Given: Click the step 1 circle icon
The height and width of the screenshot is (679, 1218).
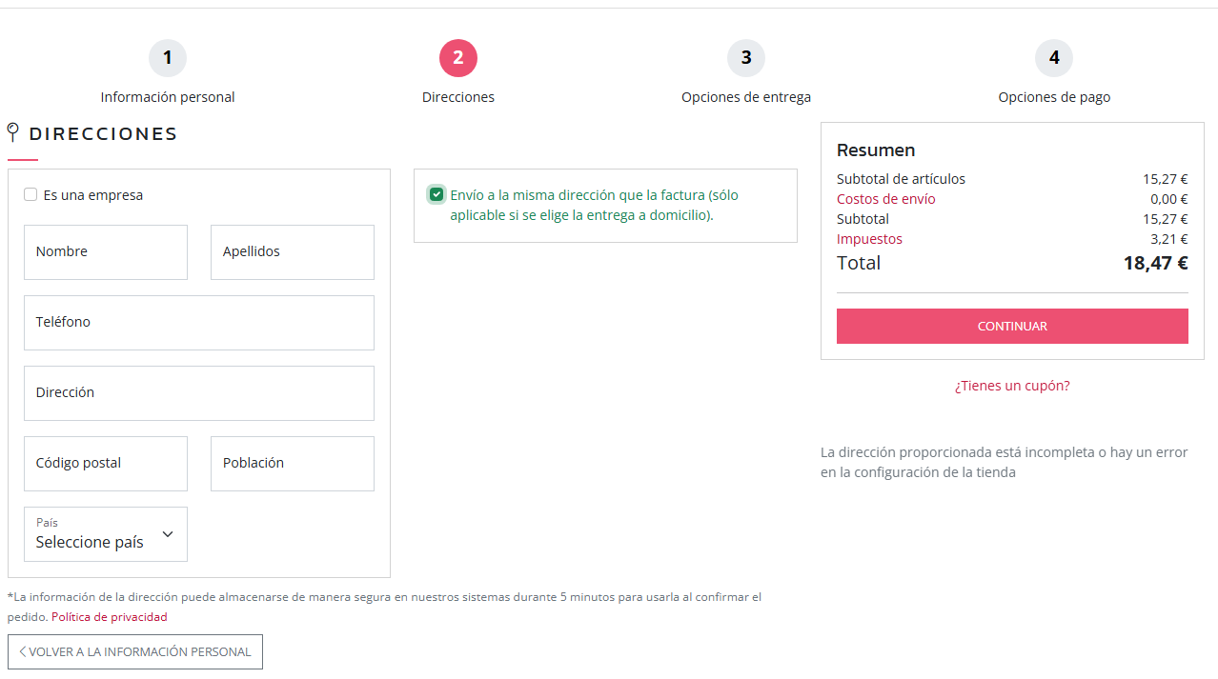Looking at the screenshot, I should point(168,58).
